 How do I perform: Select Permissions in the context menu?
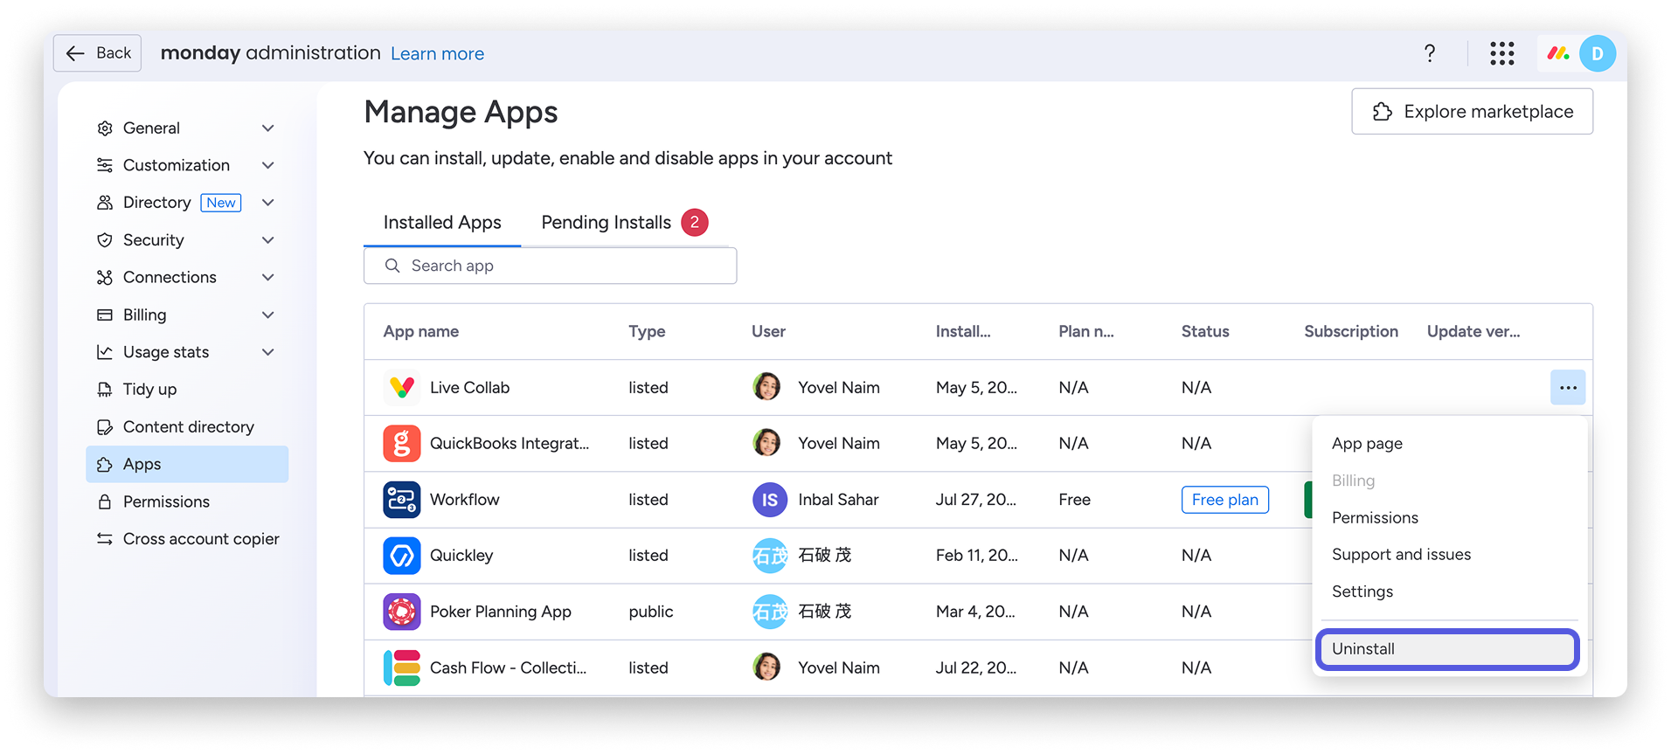click(x=1375, y=518)
